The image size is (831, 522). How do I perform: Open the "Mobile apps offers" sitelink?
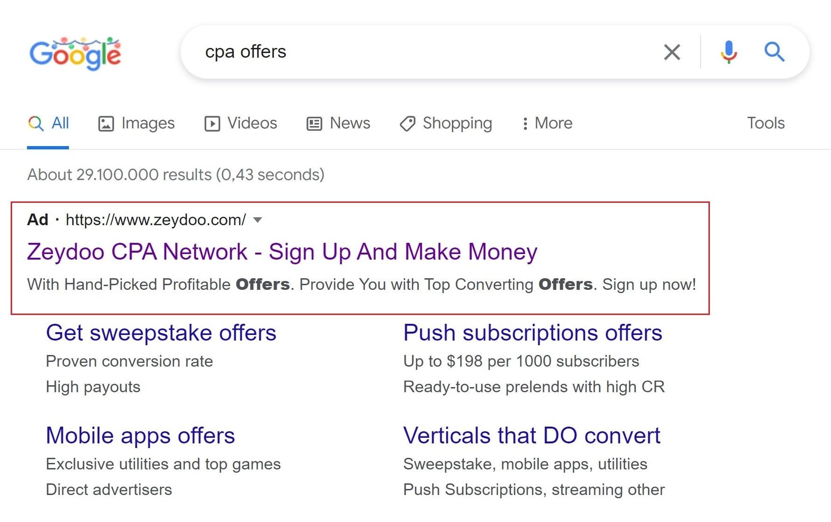(x=140, y=436)
